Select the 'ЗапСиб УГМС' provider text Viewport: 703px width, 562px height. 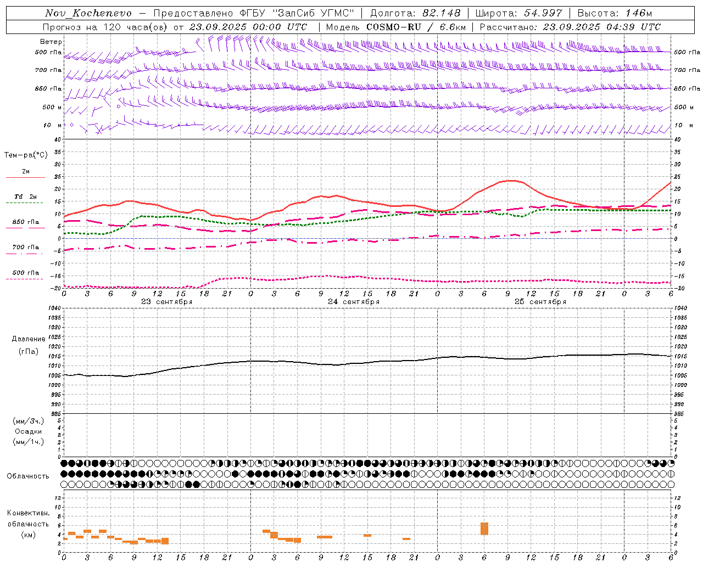pyautogui.click(x=314, y=13)
